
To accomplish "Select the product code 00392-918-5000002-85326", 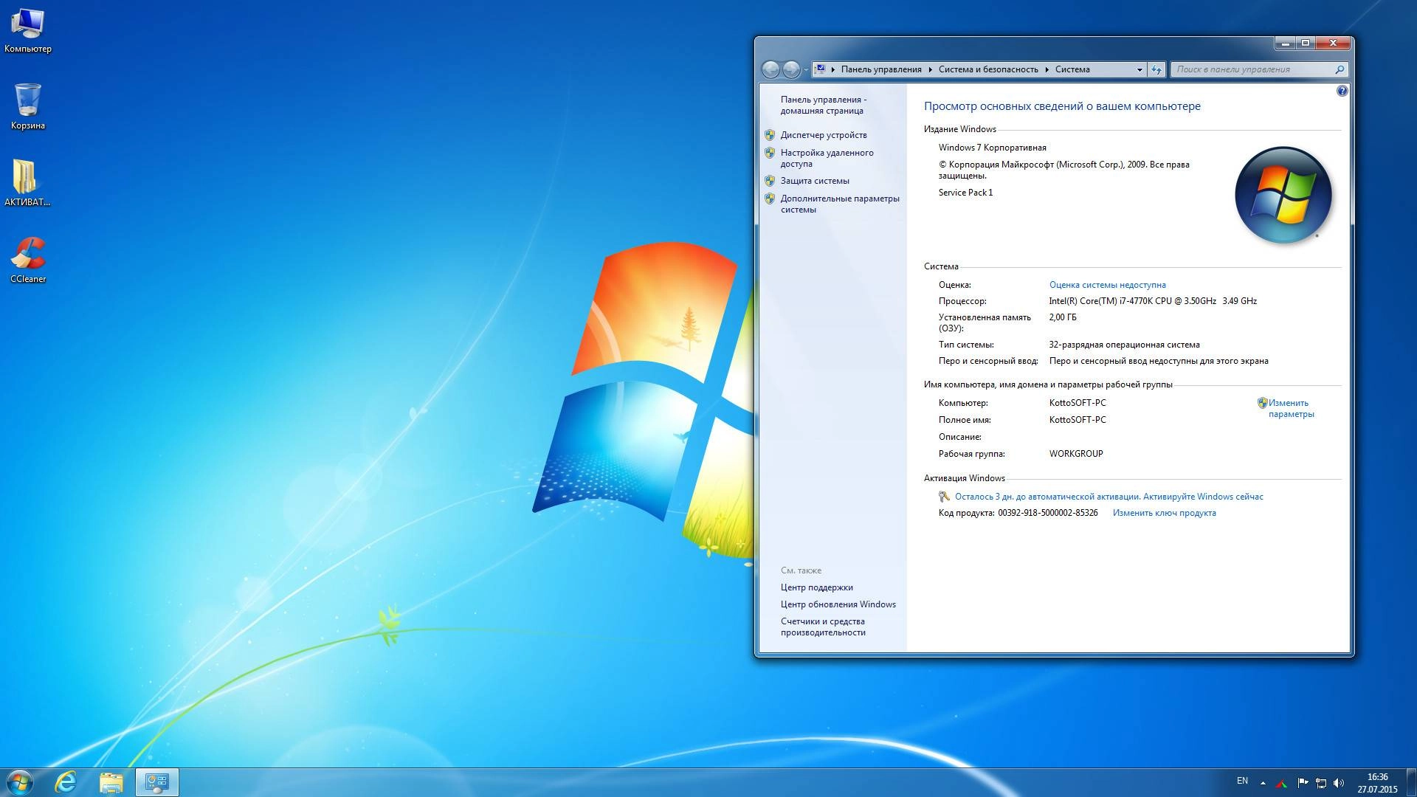I will (1047, 513).
